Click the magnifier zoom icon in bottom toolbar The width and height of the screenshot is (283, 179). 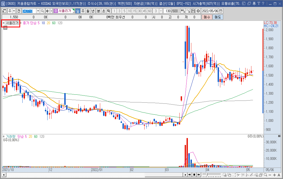(265, 175)
